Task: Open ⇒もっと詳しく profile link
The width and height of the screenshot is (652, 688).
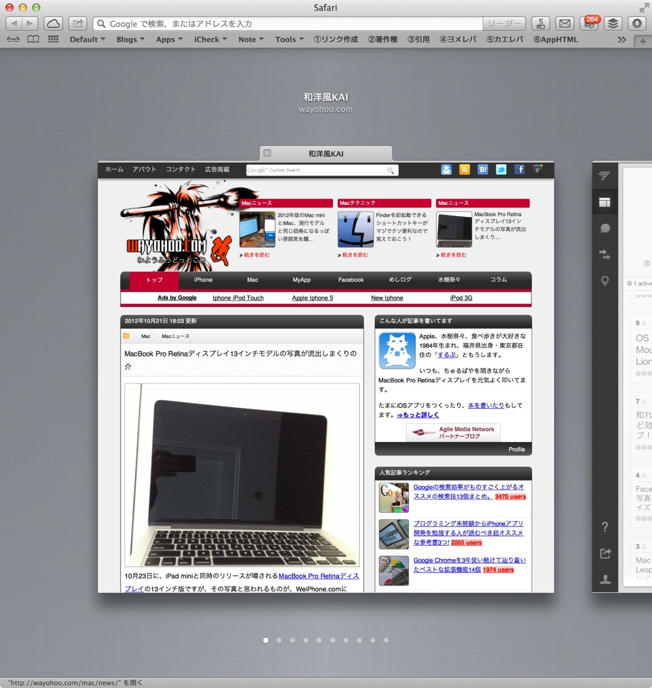Action: (417, 415)
